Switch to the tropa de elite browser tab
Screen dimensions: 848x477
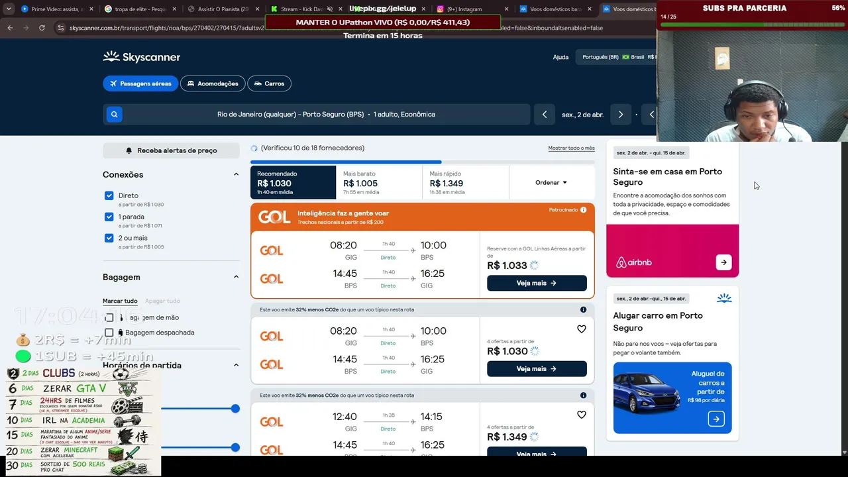click(x=139, y=9)
